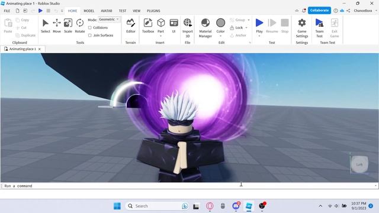This screenshot has height=213, width=379.
Task: Switch to the AVATAR ribbon tab
Action: [107, 11]
